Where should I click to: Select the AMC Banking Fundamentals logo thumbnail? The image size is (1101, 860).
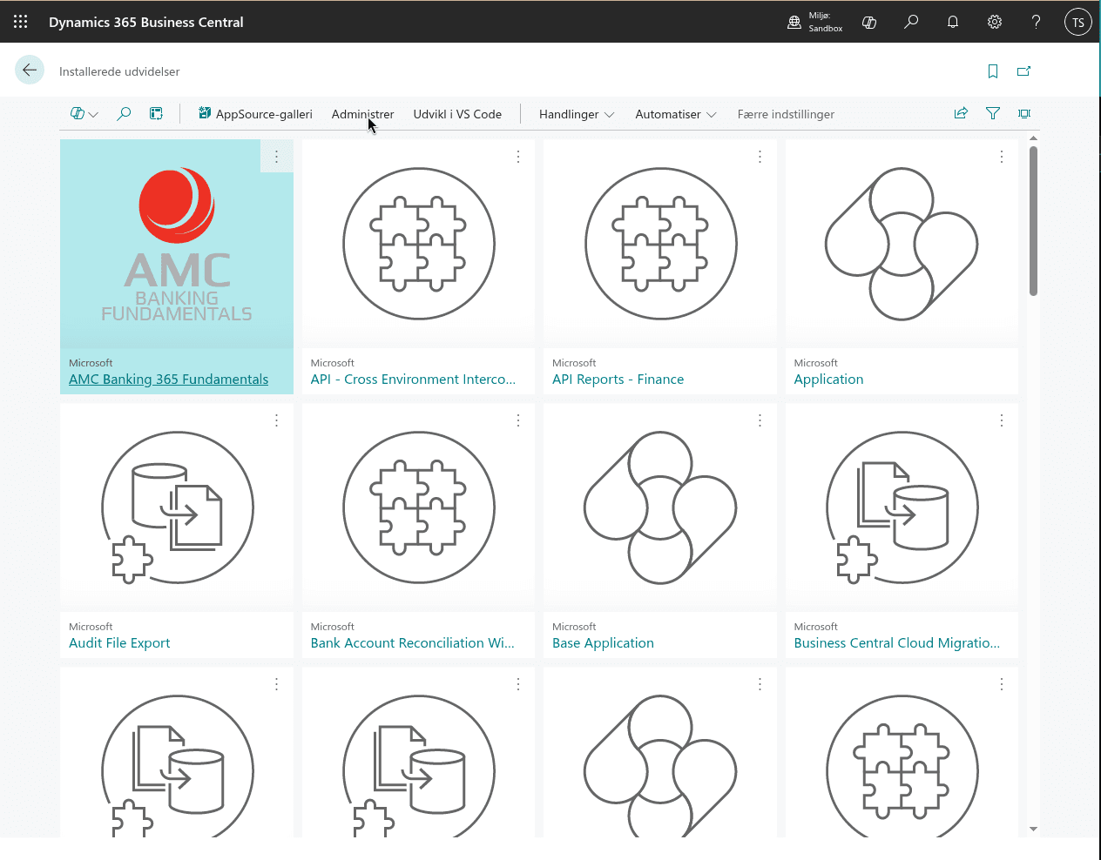(x=177, y=245)
